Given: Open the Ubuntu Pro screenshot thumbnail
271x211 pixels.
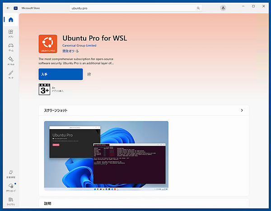Looking at the screenshot, I should tap(106, 155).
